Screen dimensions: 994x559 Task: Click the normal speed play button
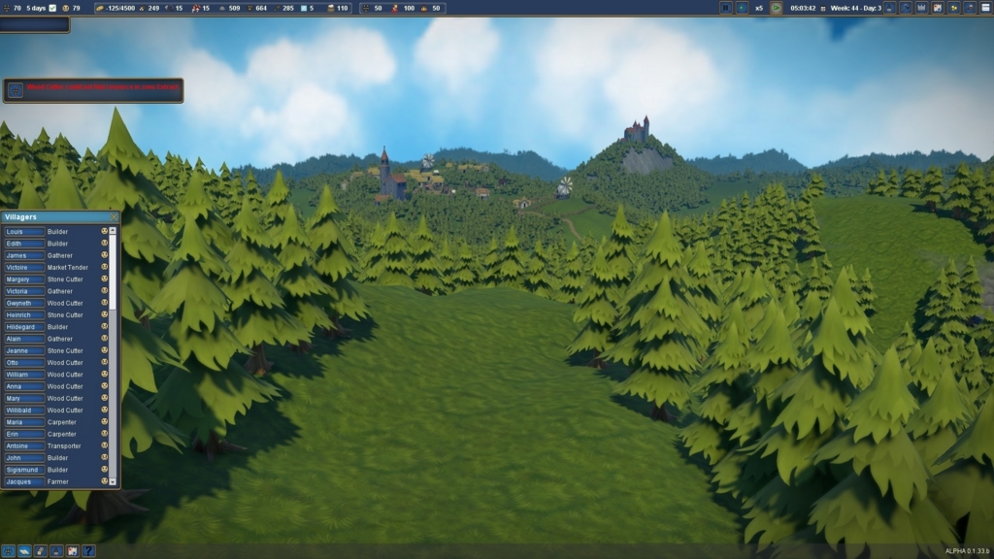point(742,8)
